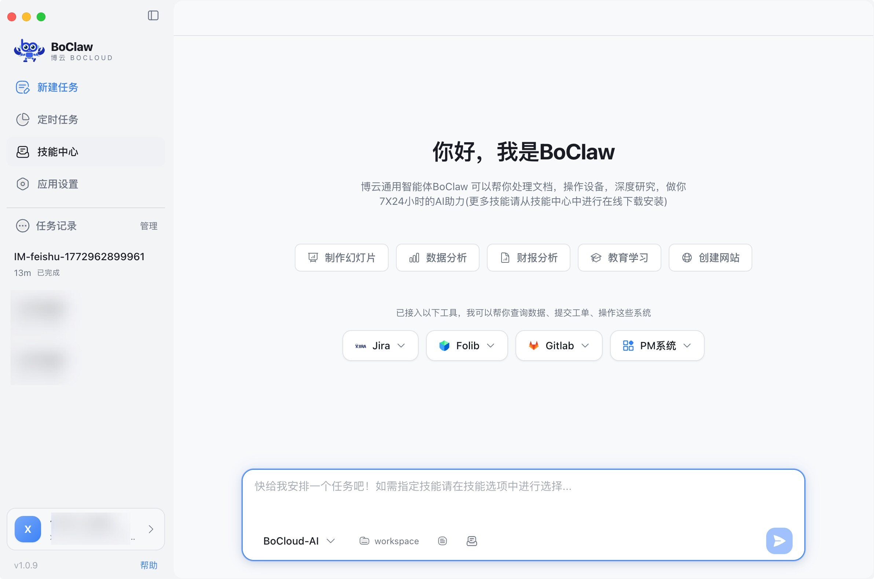Select the 财报分析 (financial report) skill
The height and width of the screenshot is (579, 874).
tap(528, 257)
